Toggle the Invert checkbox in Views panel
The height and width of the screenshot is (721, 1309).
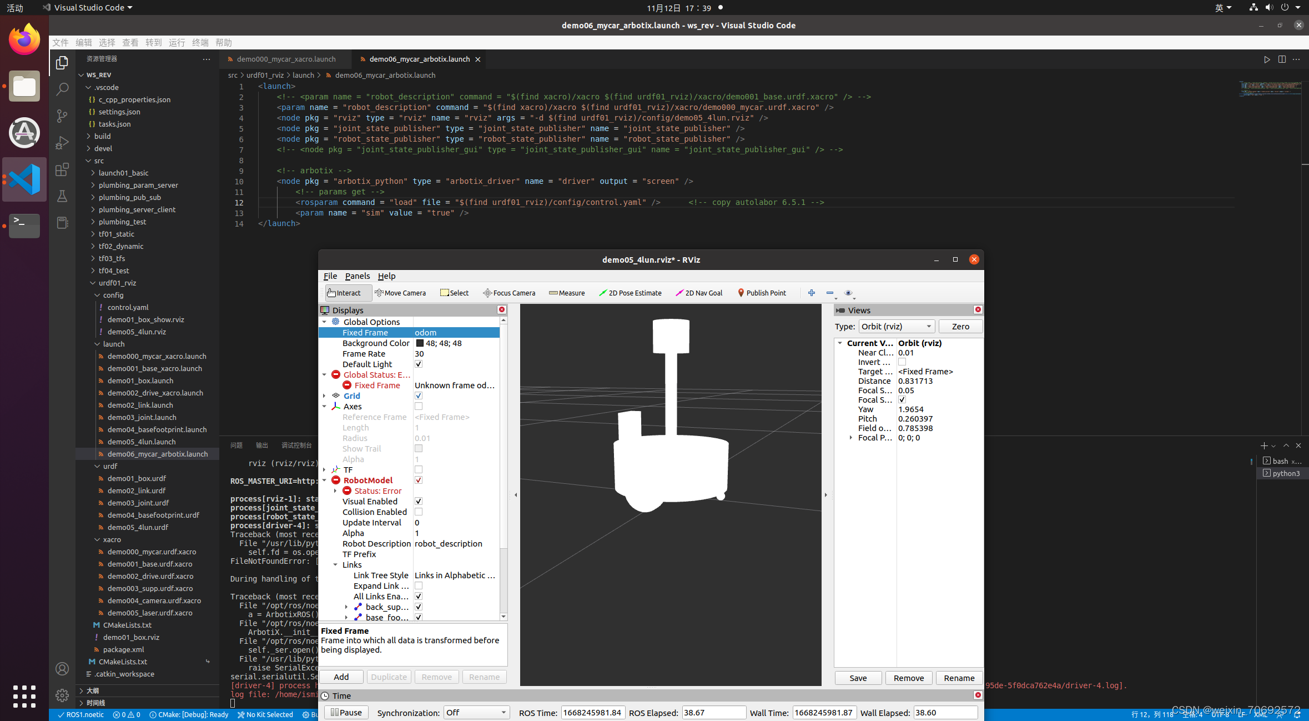click(902, 362)
